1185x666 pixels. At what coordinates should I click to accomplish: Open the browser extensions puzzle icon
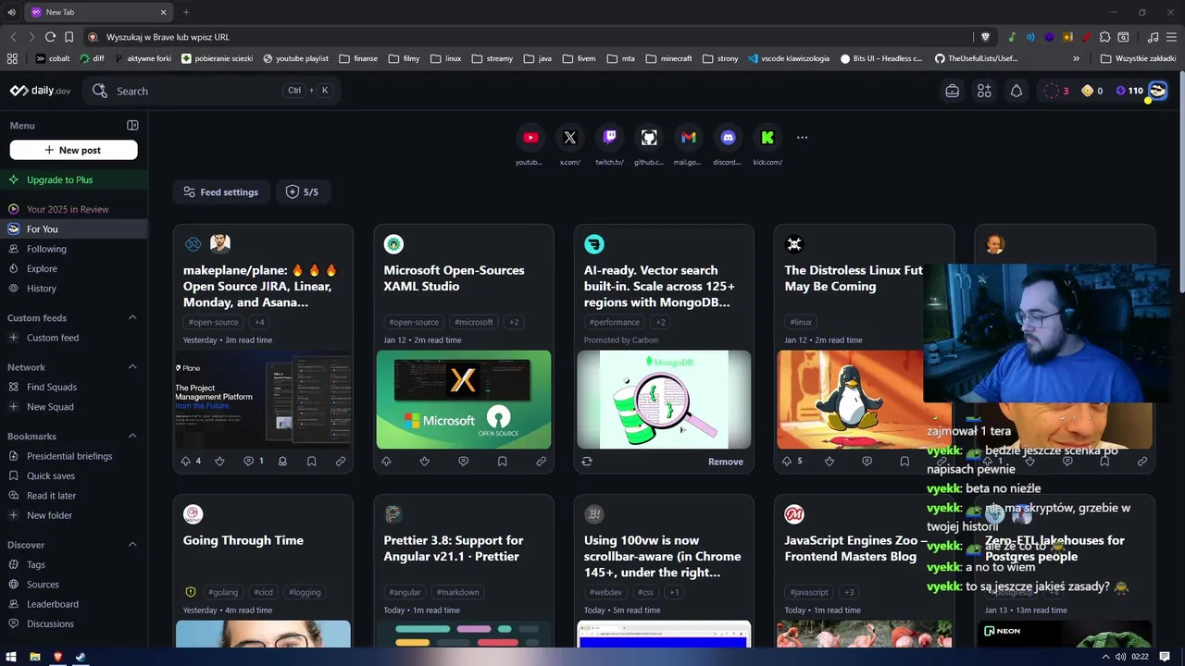pyautogui.click(x=1104, y=37)
